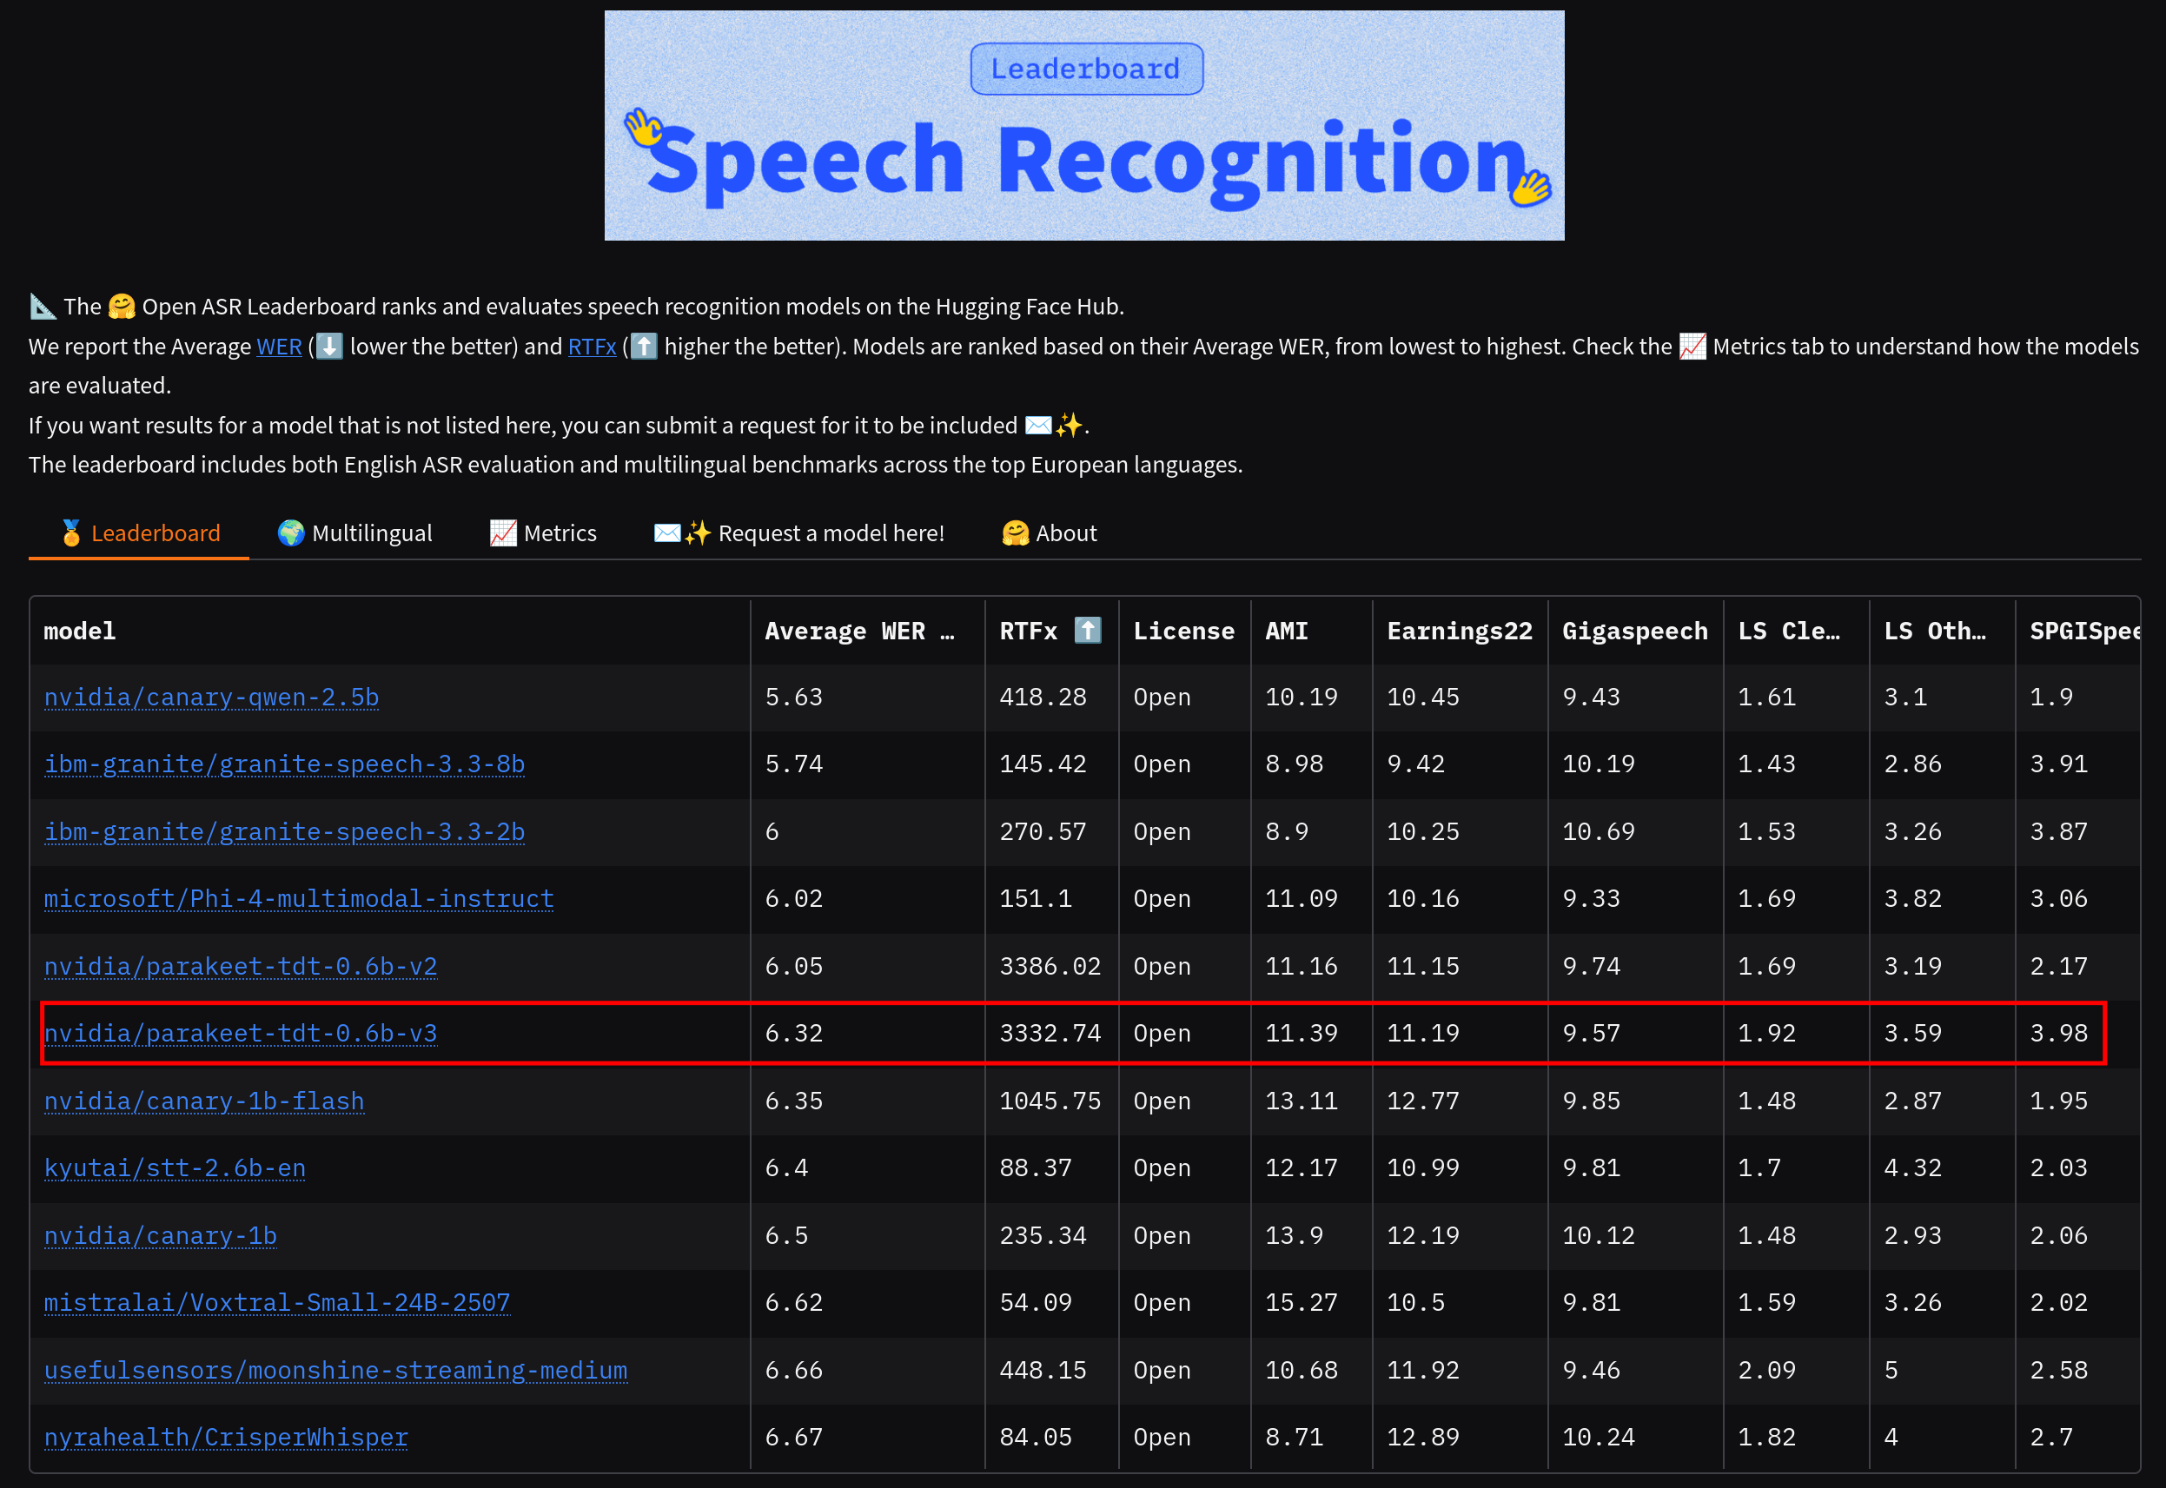The image size is (2166, 1488).
Task: Select the 448.15 RTFx cell
Action: tap(1052, 1371)
